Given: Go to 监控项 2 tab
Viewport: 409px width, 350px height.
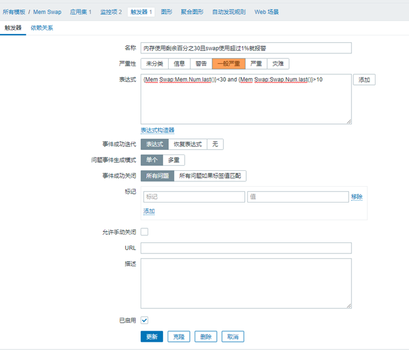Looking at the screenshot, I should (111, 12).
